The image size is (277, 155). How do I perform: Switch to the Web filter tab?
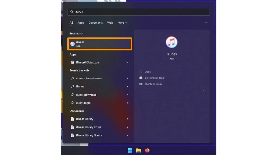110,23
